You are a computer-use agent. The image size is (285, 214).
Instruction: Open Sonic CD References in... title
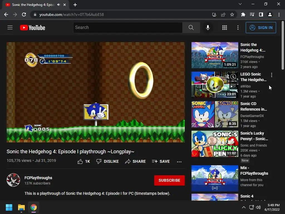click(x=254, y=106)
